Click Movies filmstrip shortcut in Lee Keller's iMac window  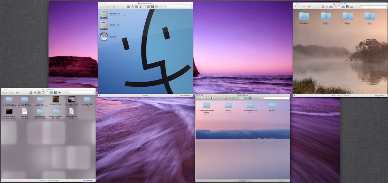tap(152, 6)
